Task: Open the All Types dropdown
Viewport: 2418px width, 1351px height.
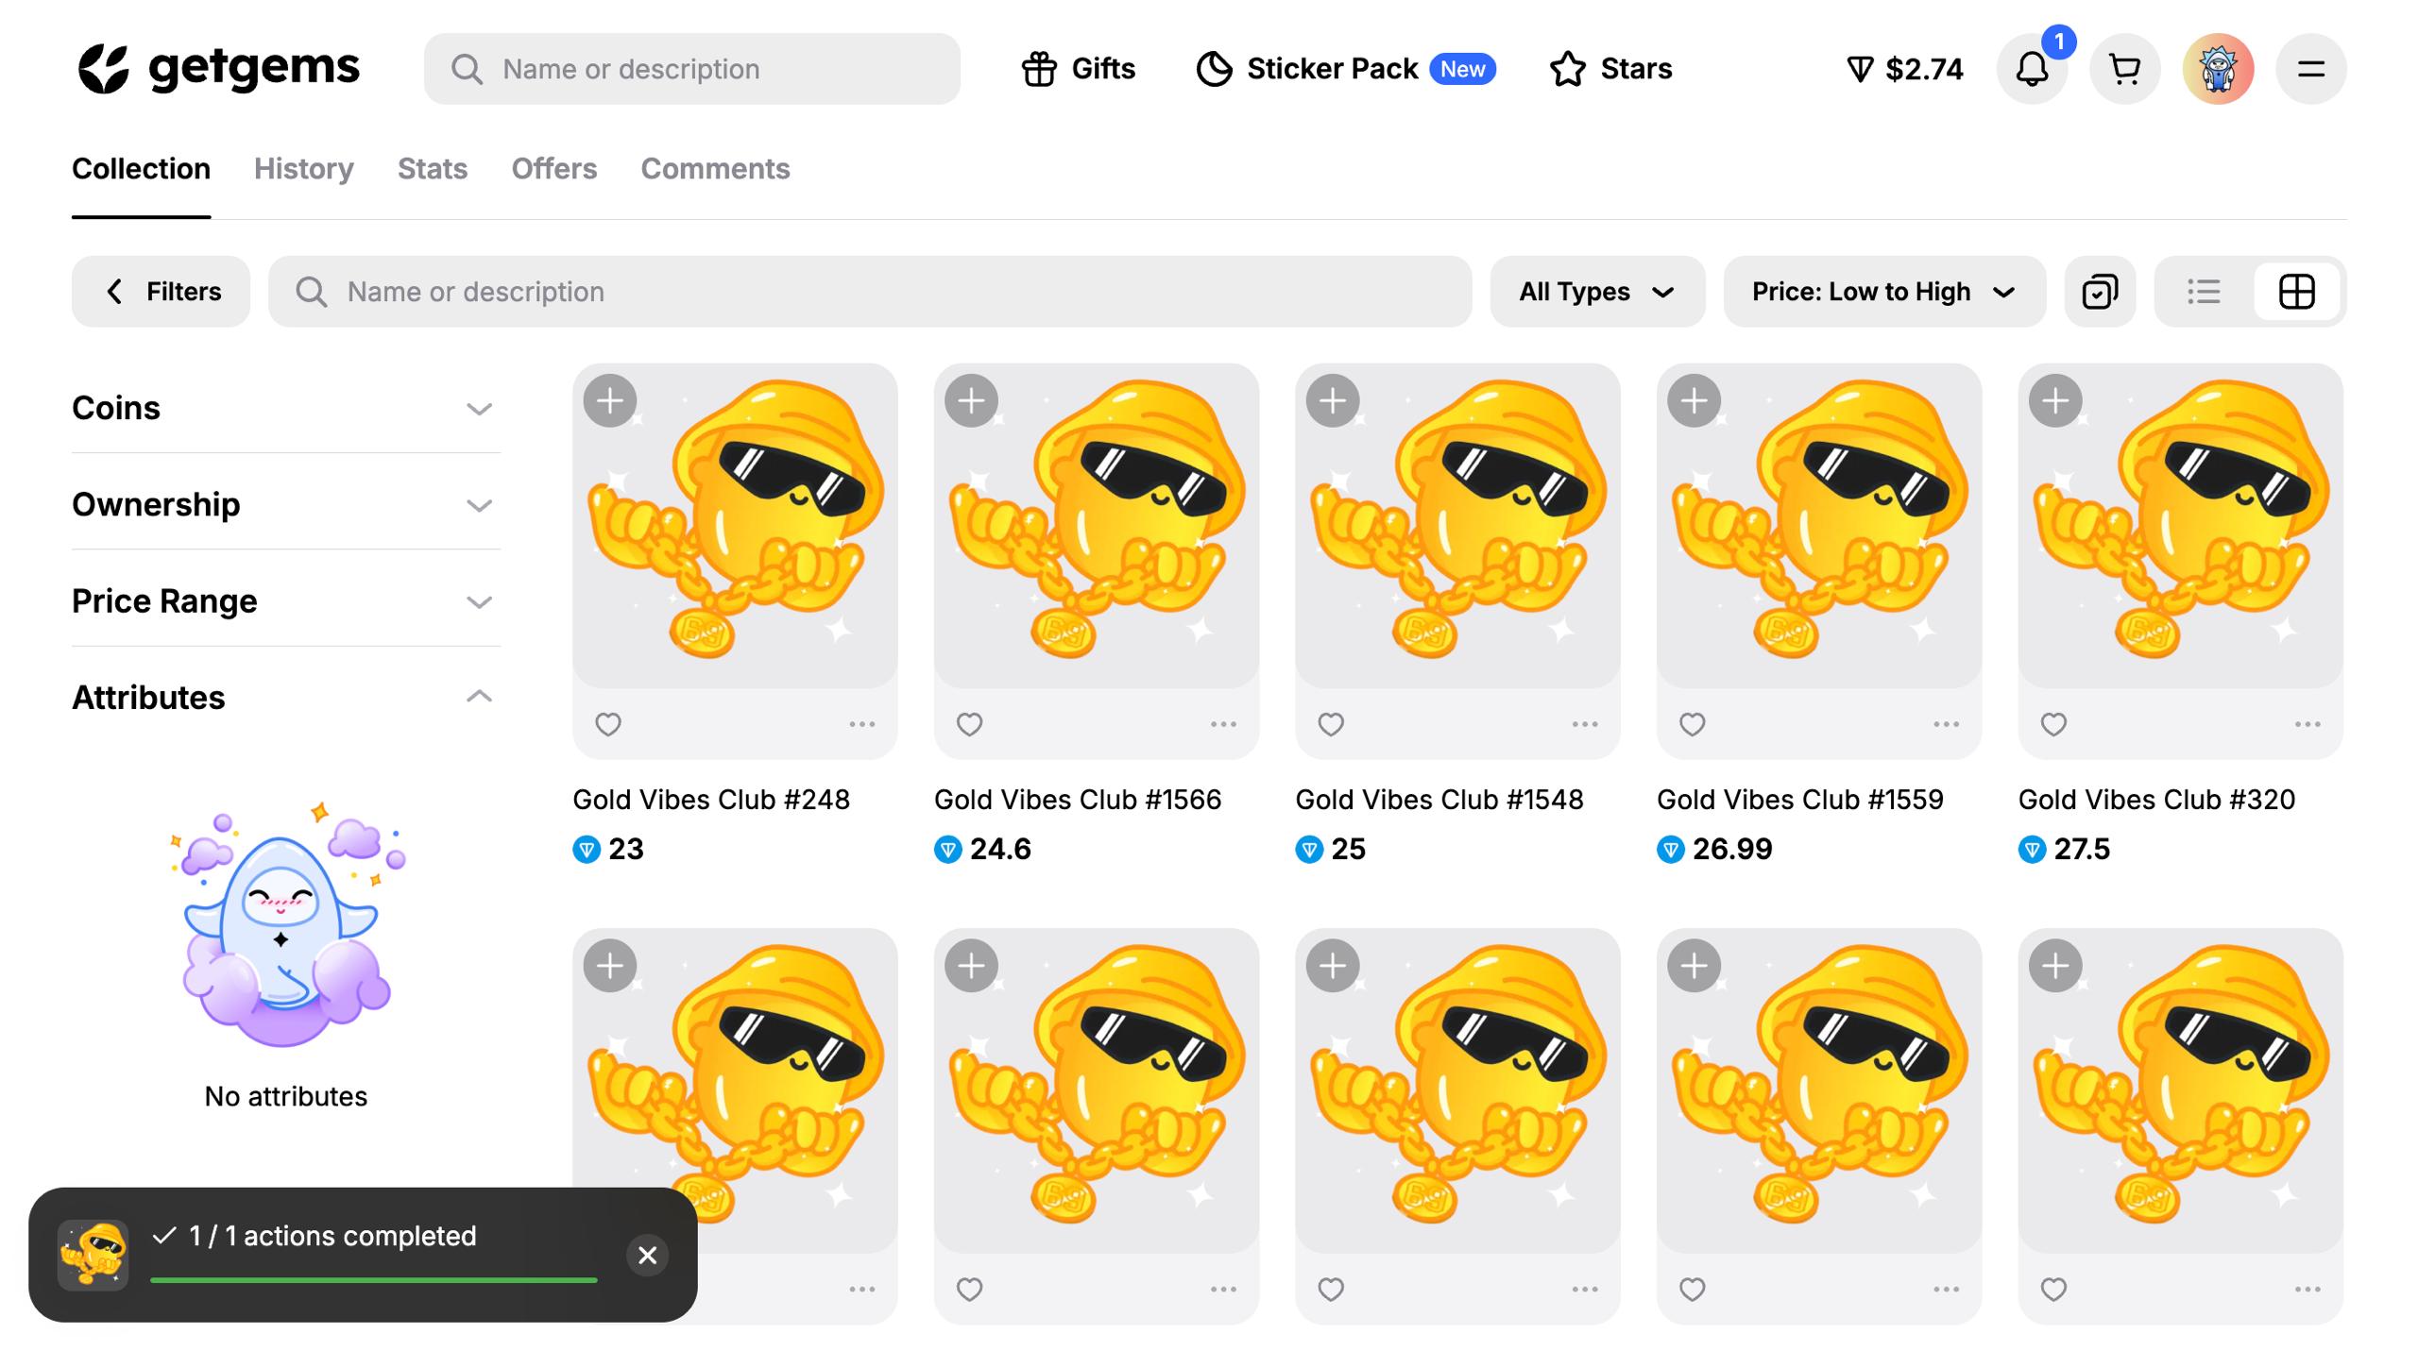Action: point(1597,292)
